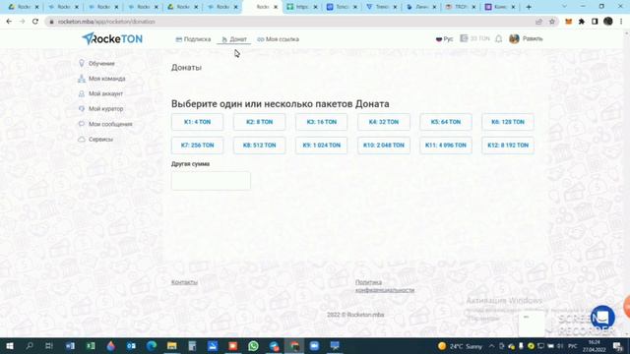
Task: Open Windows taskbar search
Action: (x=30, y=345)
